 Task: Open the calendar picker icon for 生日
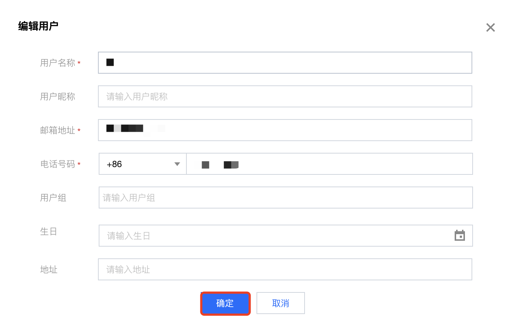tap(460, 235)
